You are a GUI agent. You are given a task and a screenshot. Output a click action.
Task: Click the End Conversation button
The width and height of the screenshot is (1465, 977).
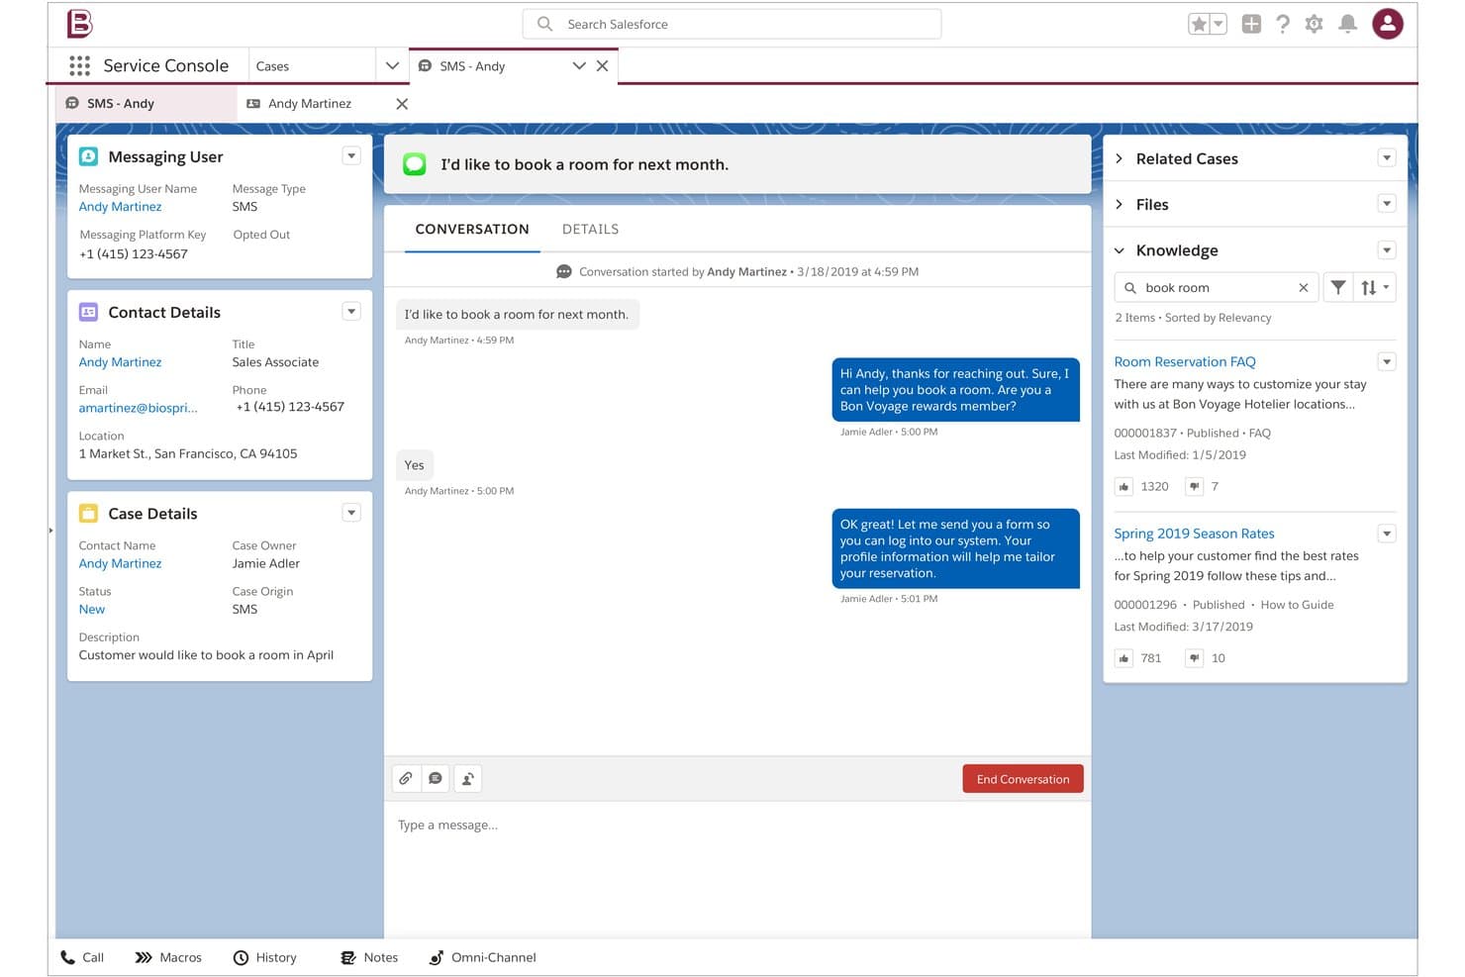click(1023, 779)
